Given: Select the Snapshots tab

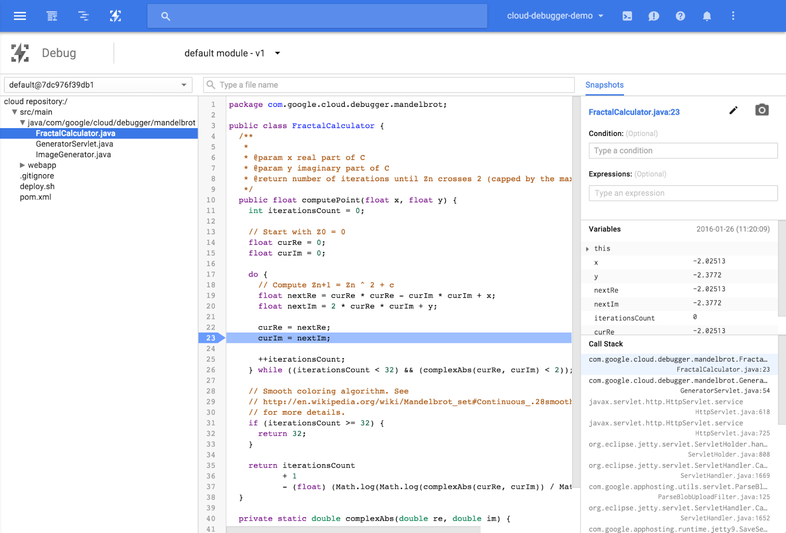Looking at the screenshot, I should [604, 85].
